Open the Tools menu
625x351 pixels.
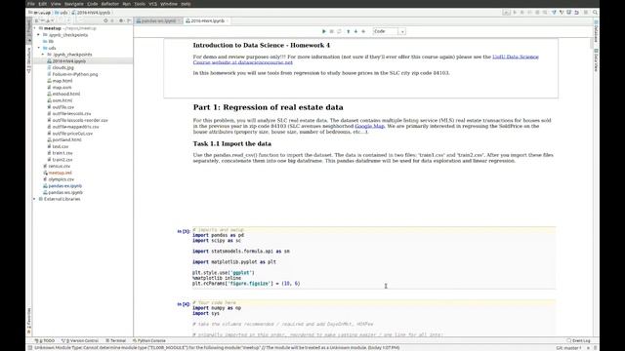140,4
